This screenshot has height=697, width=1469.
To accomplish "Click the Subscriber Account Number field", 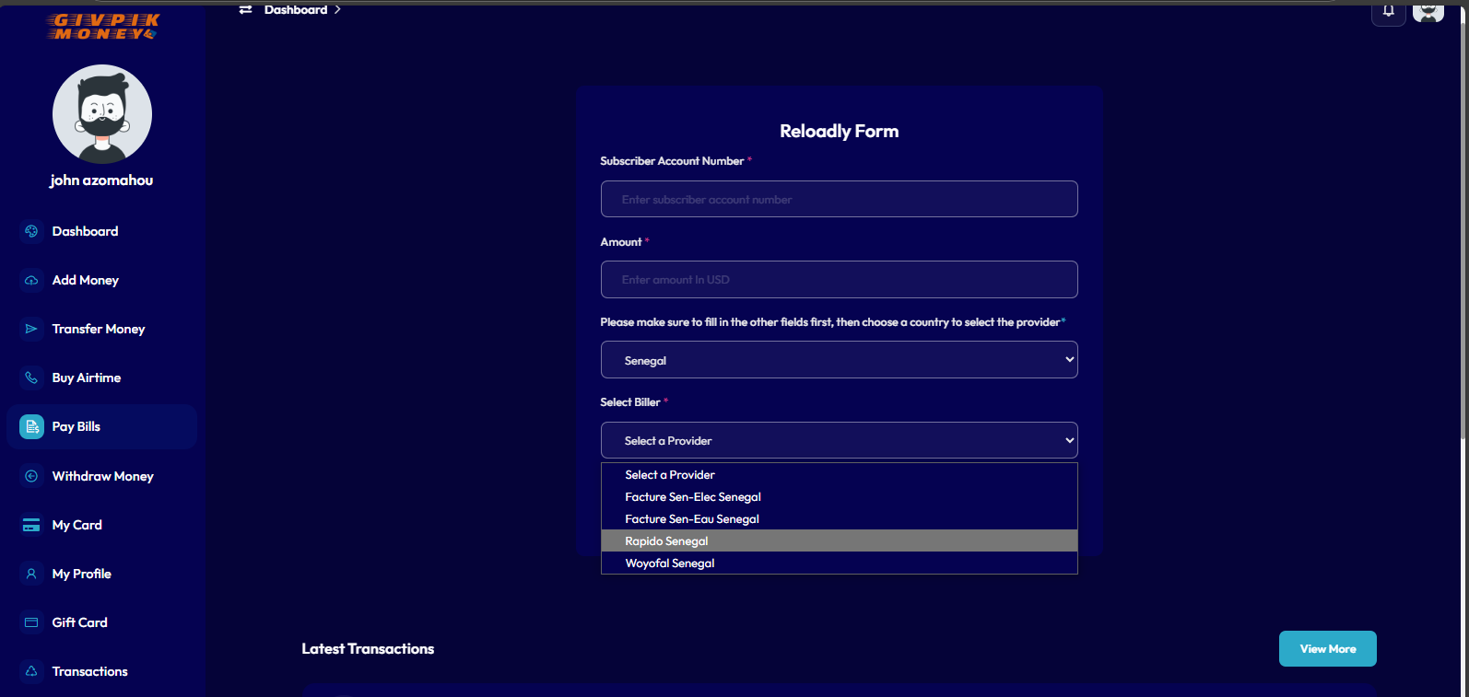I will (x=839, y=199).
